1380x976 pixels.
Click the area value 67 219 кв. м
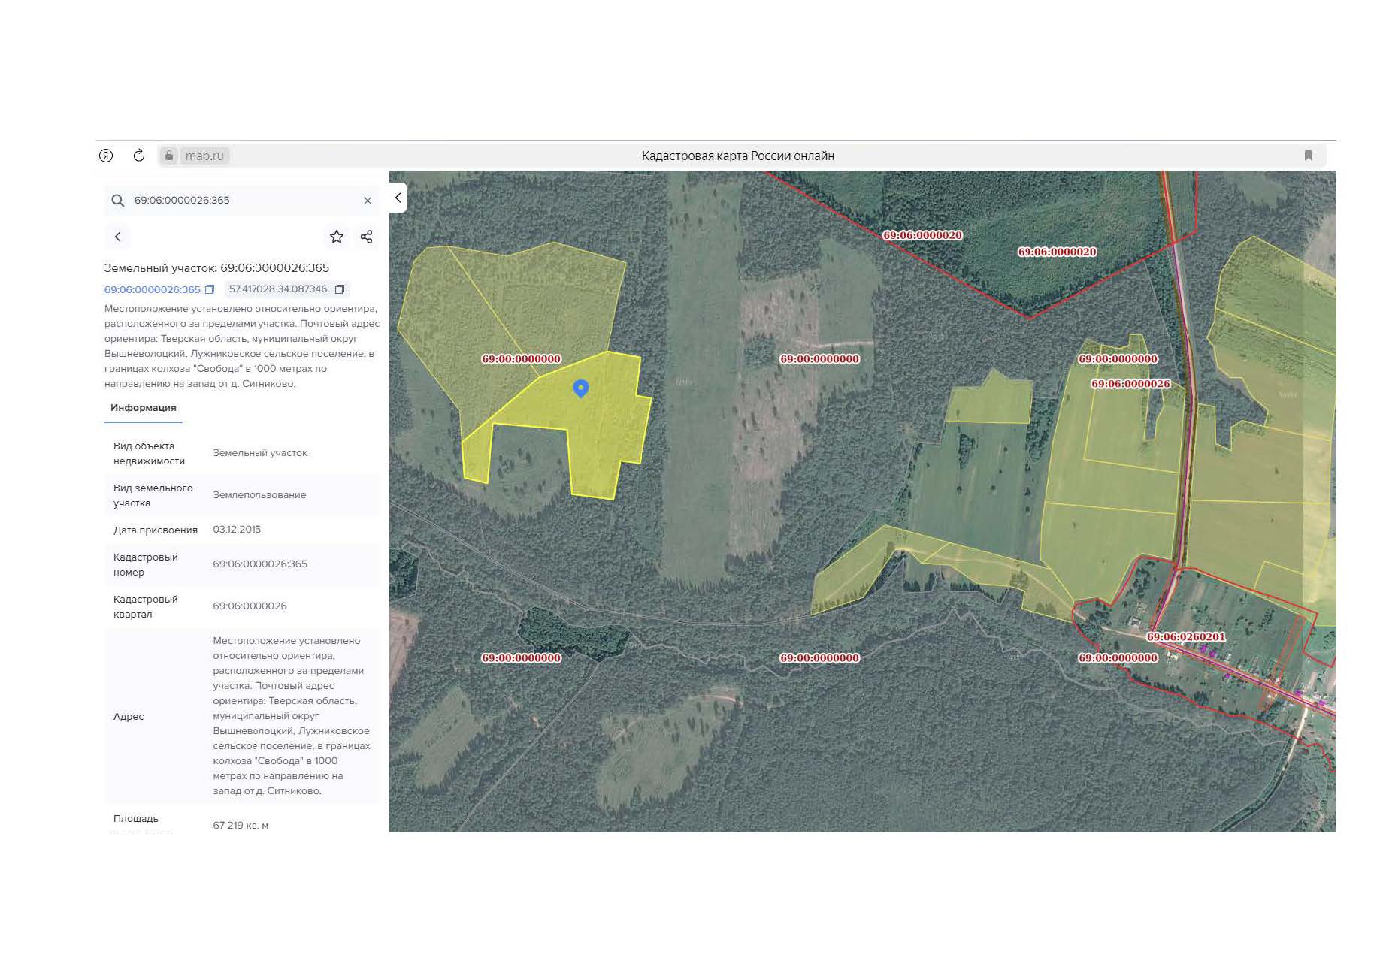point(241,826)
